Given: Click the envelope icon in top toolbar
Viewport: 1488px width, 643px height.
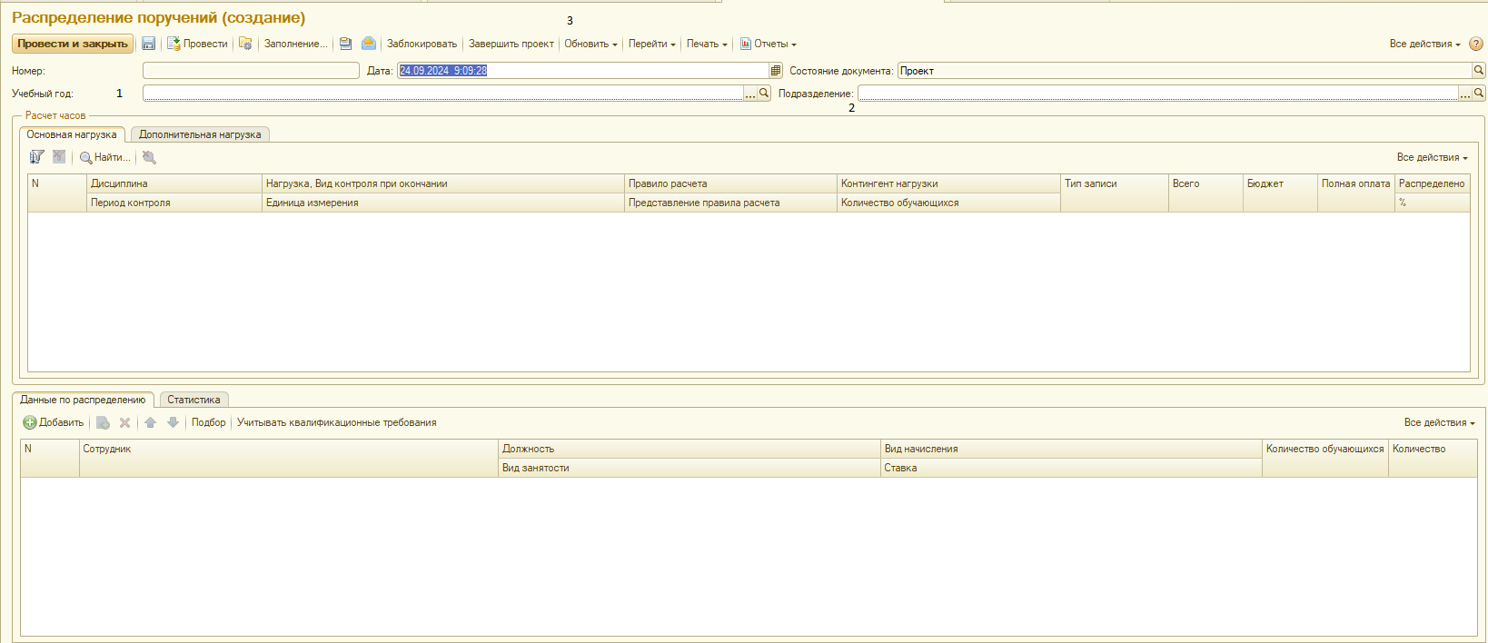Looking at the screenshot, I should [369, 44].
